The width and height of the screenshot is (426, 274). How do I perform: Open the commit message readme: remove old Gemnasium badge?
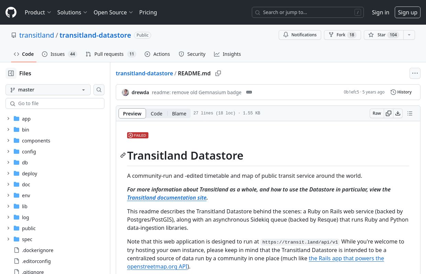point(197,92)
